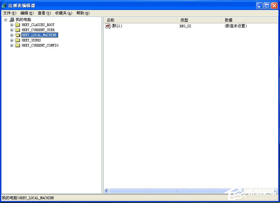Screen dimensions: 280x203
Task: Open the 查看 menu
Action: 43,13
